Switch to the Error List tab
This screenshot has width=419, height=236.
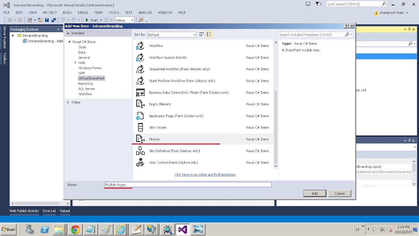pyautogui.click(x=49, y=211)
